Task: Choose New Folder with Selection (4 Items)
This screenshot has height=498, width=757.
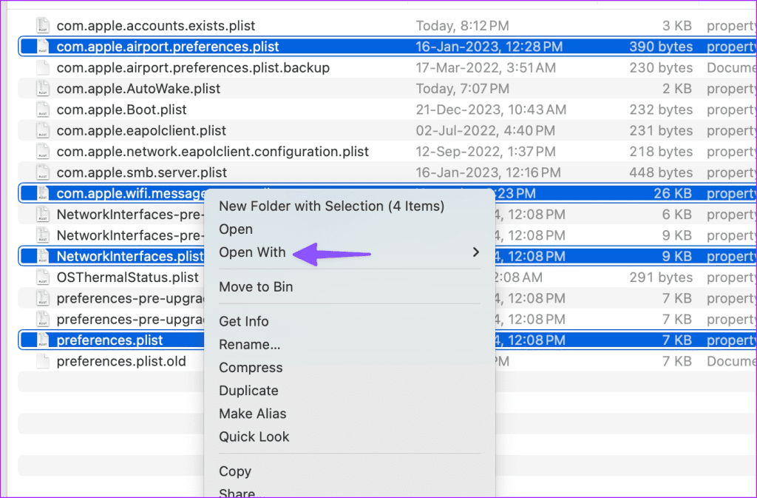Action: click(331, 206)
